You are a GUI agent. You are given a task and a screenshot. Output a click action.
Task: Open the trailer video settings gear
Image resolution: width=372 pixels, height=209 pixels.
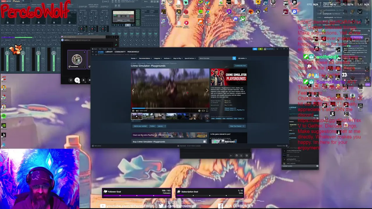pos(199,111)
